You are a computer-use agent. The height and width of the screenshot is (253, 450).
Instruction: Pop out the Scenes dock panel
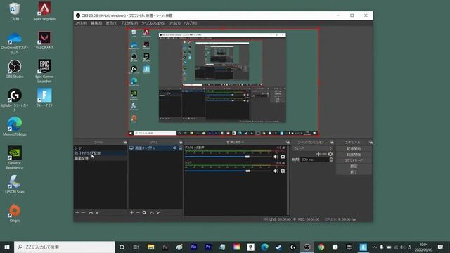tap(125, 142)
